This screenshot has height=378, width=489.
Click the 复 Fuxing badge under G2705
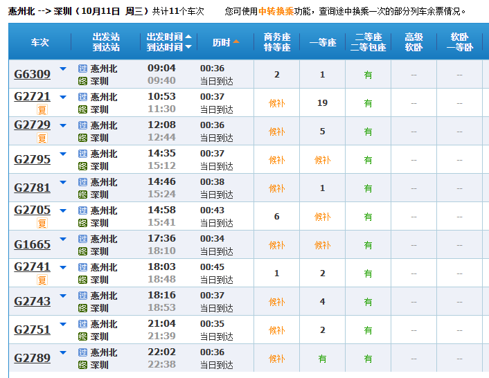point(42,223)
